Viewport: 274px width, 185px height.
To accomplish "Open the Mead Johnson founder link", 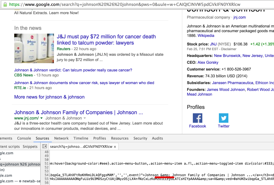I will pos(199,94).
